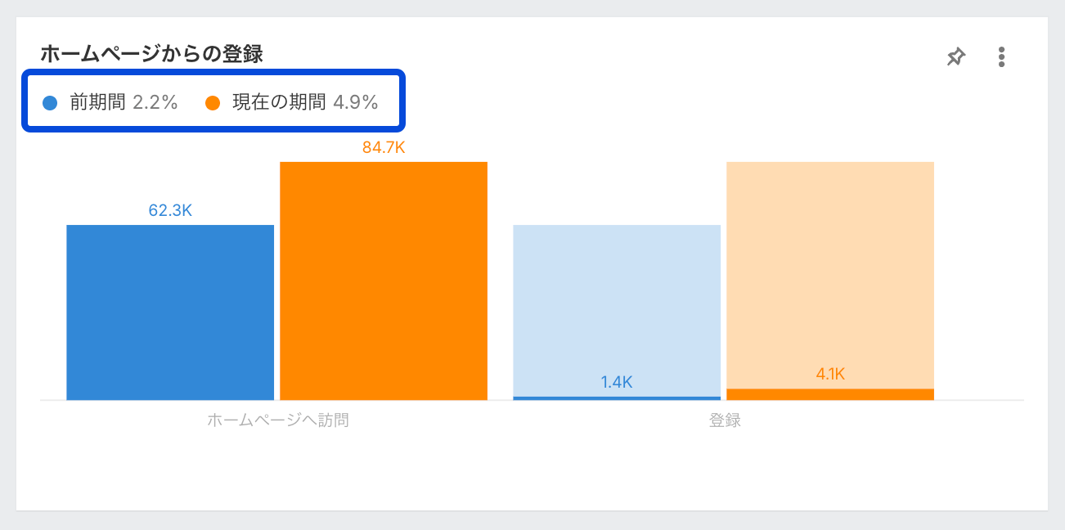Select the solid orange 84.7K bar
This screenshot has width=1065, height=530.
(384, 281)
